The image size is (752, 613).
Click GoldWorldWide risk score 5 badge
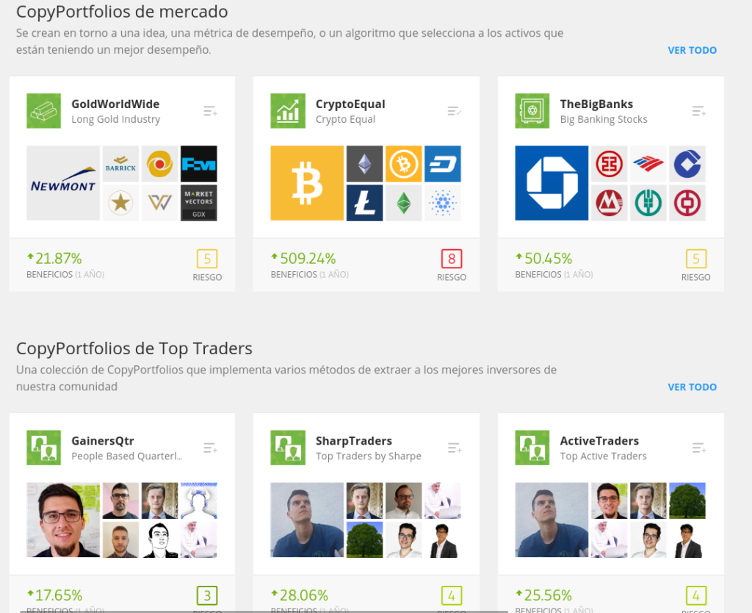(x=207, y=259)
